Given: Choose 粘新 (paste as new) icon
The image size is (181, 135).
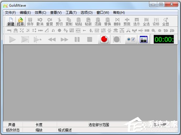Looking at the screenshot, I should 88,20.
